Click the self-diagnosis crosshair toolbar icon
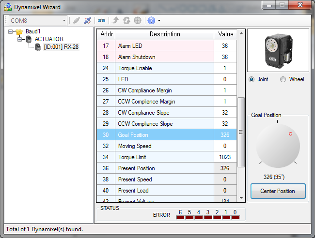 tap(138, 21)
